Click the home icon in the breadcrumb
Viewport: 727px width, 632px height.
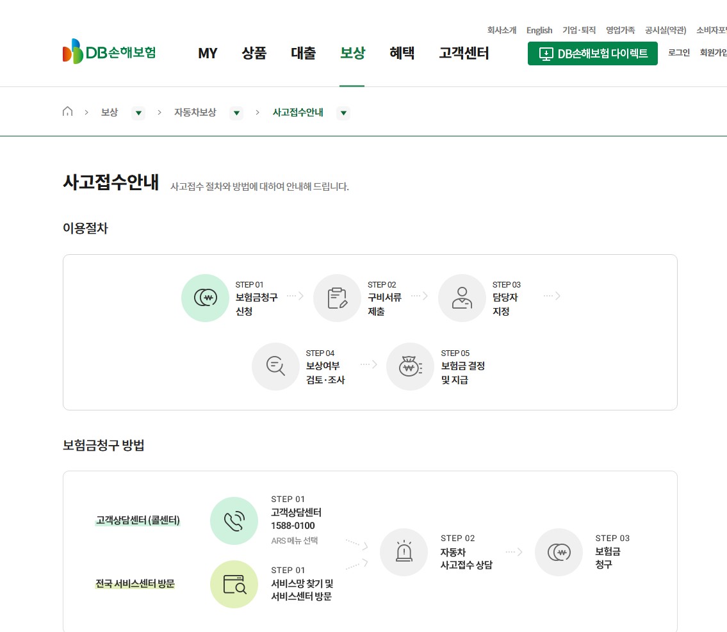[67, 111]
